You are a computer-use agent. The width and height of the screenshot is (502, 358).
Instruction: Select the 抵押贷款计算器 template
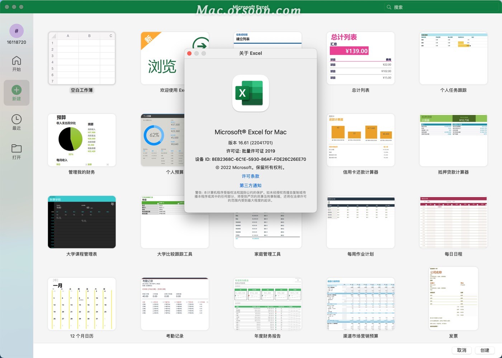coord(453,140)
